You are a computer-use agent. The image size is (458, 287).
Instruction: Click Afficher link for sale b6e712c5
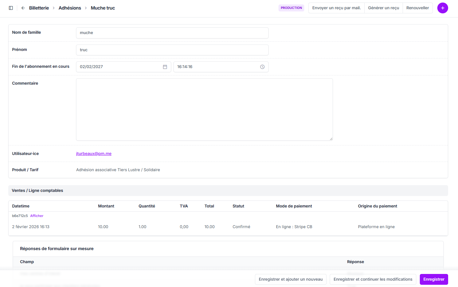[x=37, y=216]
